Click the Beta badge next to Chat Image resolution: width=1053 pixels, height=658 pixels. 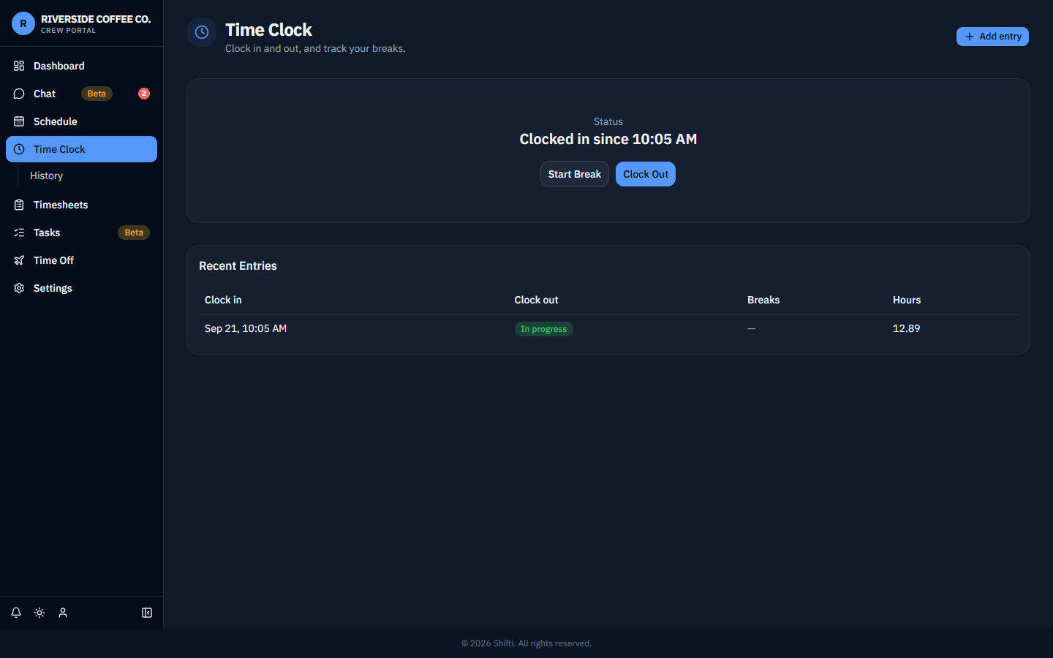point(97,94)
